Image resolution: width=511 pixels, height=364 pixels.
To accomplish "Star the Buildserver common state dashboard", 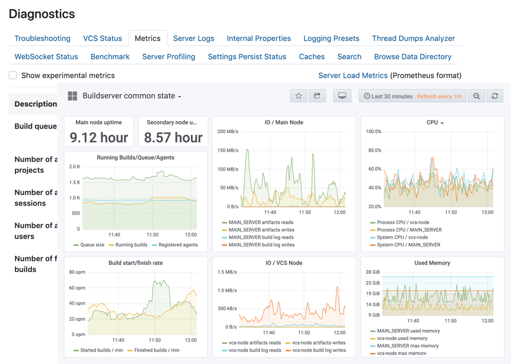I will click(298, 96).
